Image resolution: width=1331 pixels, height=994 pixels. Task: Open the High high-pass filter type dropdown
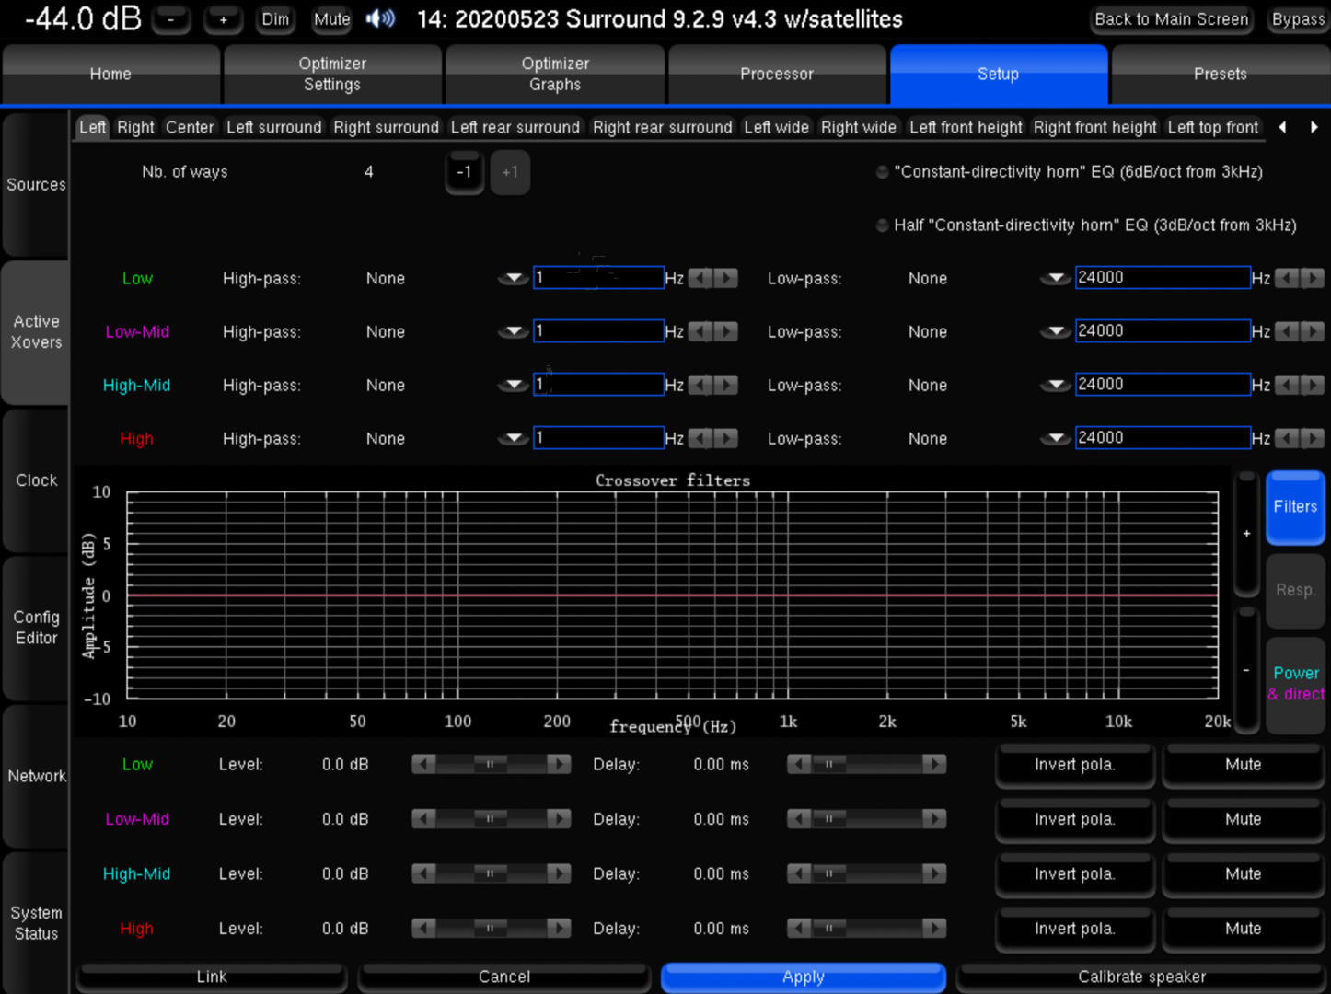point(513,438)
